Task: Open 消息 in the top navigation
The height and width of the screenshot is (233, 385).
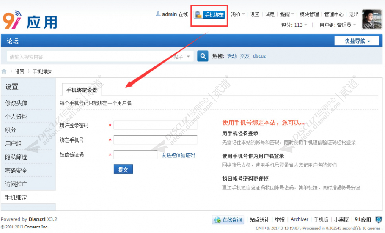Action: [x=269, y=14]
